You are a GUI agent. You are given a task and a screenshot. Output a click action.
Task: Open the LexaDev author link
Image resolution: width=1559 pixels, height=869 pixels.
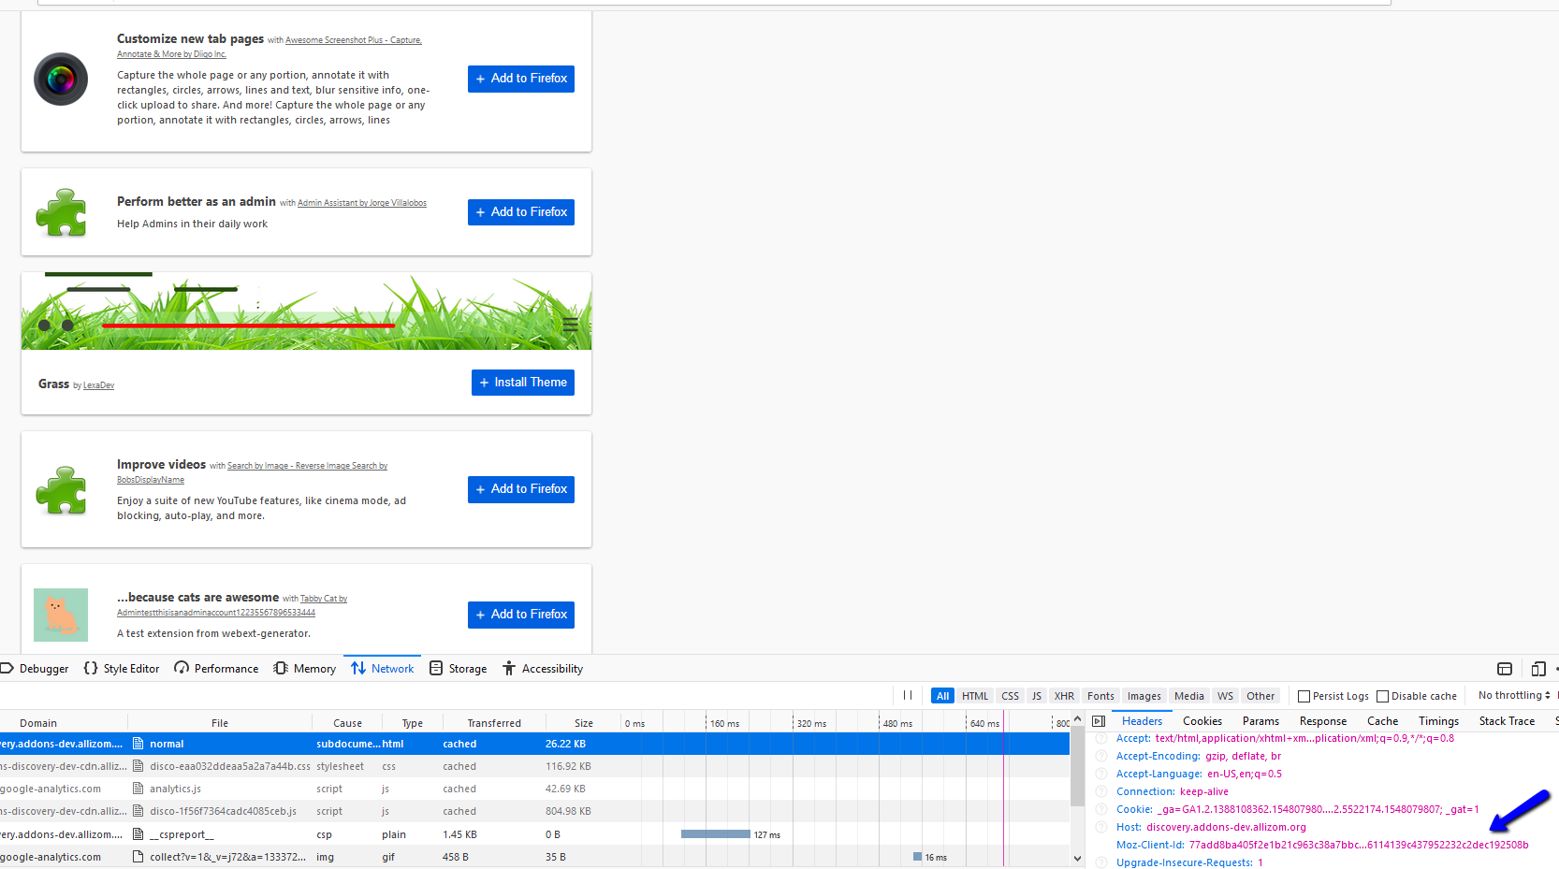[x=98, y=385]
